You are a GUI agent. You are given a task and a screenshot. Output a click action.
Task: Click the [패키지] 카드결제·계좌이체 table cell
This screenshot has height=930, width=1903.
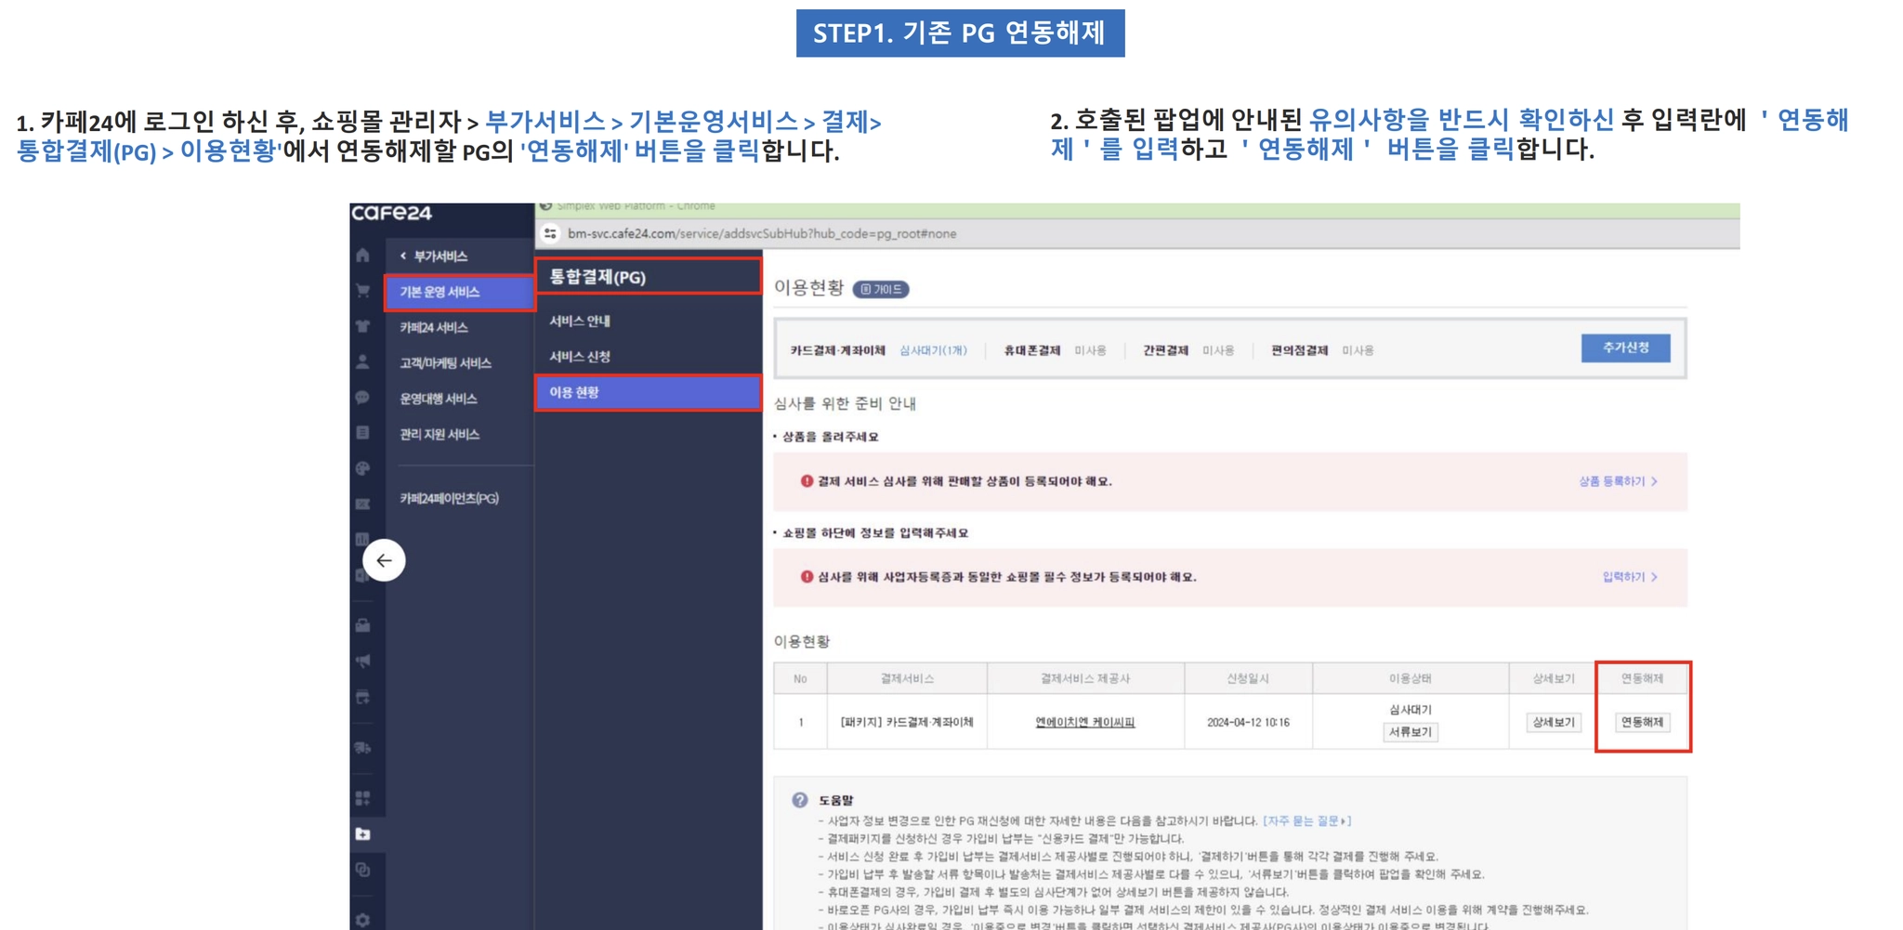click(907, 722)
